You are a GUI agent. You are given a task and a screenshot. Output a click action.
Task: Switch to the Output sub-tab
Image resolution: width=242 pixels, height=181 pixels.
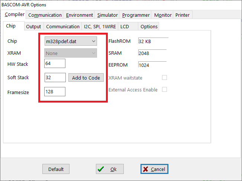point(34,26)
